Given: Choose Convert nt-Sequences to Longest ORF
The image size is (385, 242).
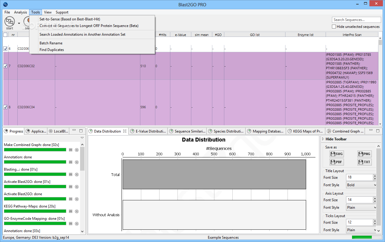Looking at the screenshot, I should click(92, 26).
